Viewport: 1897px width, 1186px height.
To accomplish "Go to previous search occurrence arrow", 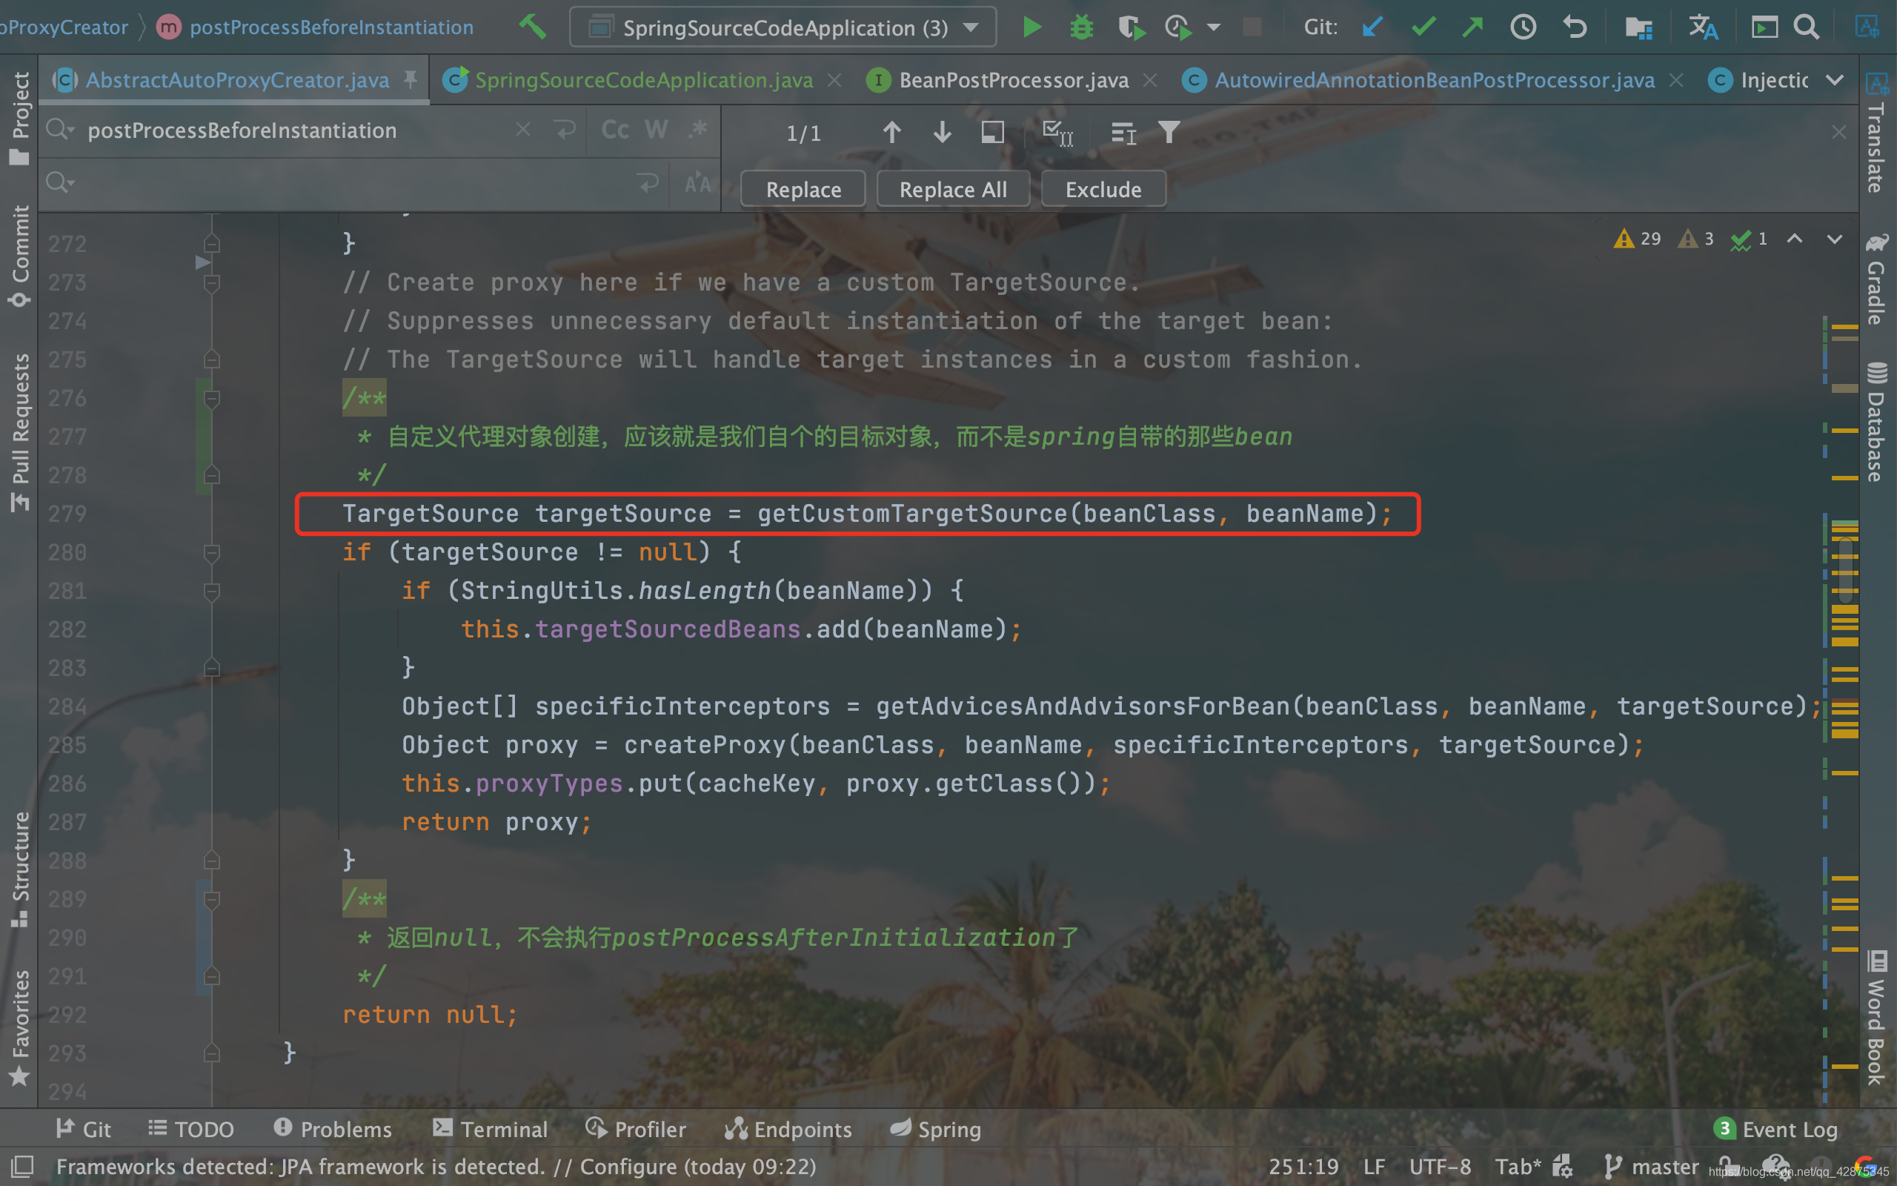I will (891, 132).
